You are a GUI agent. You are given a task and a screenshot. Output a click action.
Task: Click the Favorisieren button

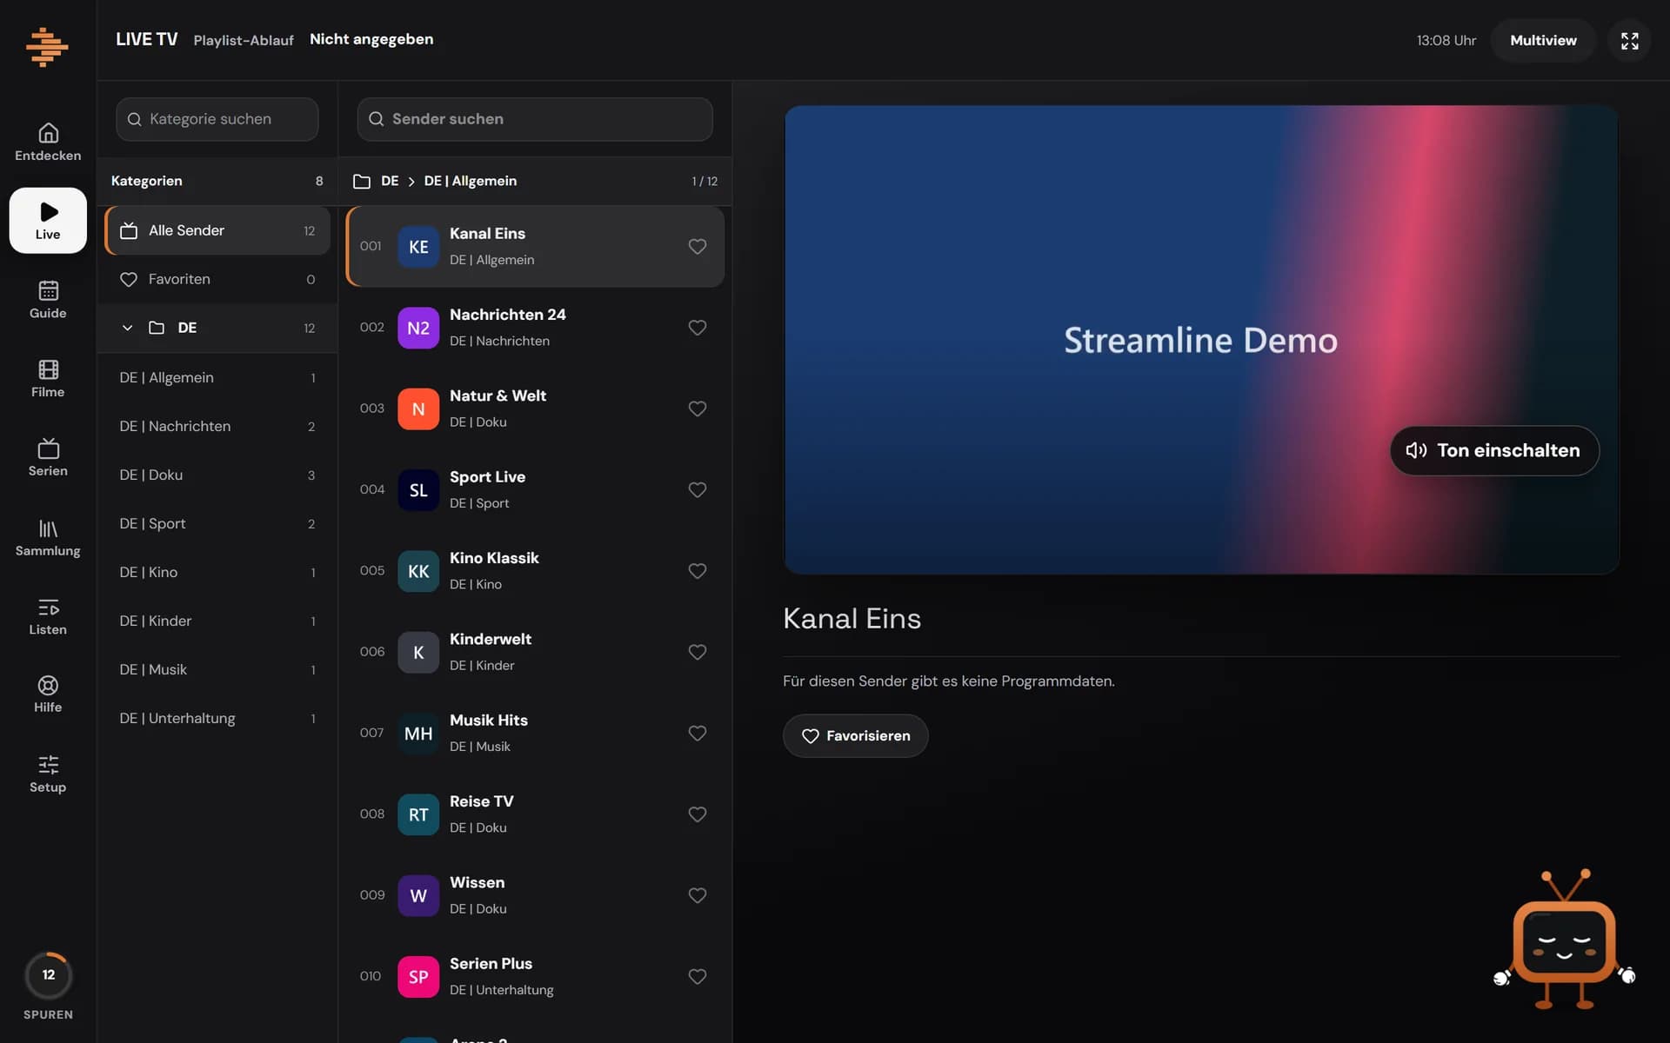[x=855, y=736]
